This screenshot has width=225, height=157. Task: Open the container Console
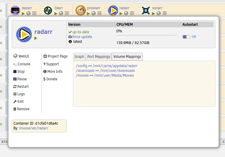(x=22, y=64)
